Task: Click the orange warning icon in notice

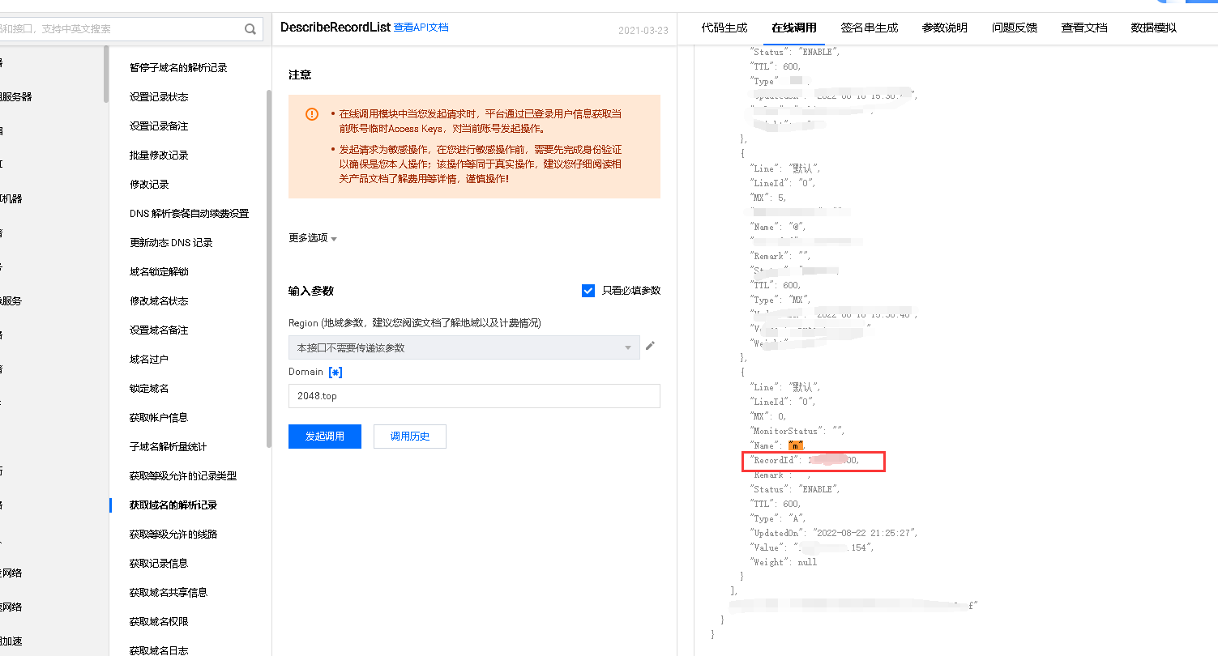Action: pyautogui.click(x=312, y=114)
